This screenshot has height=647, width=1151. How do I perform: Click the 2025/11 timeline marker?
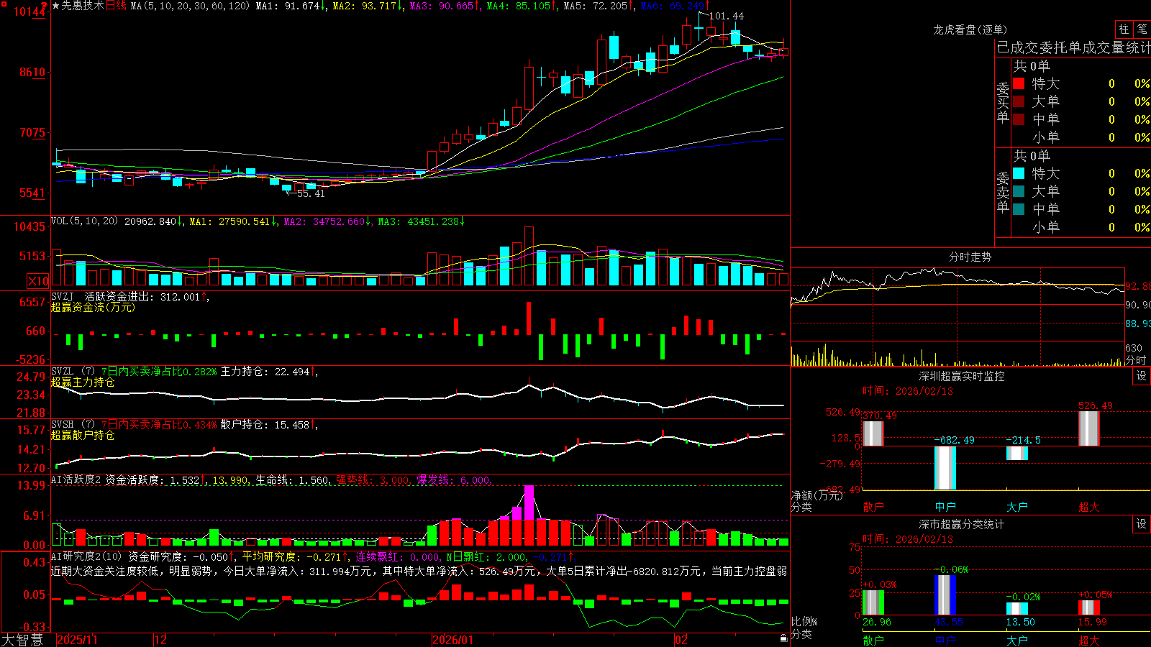click(x=77, y=640)
